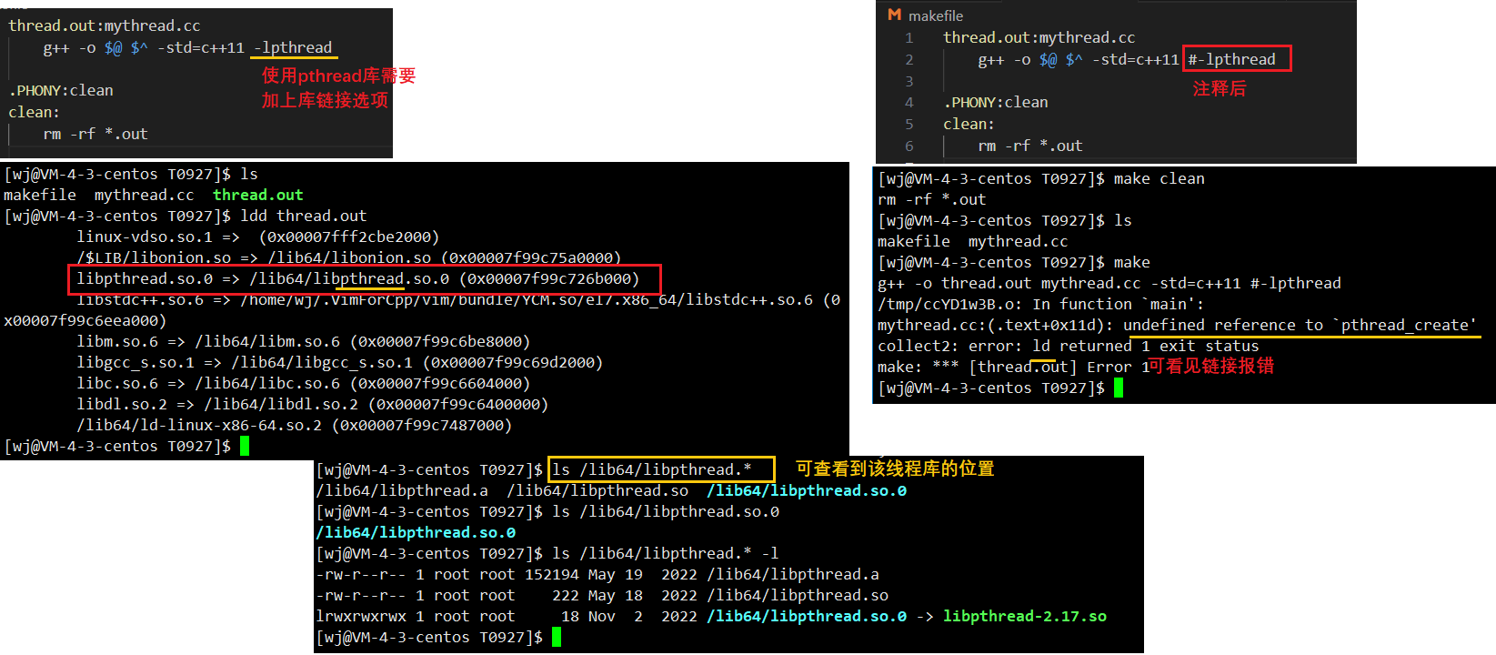This screenshot has height=655, width=1496.
Task: Click the green cursor in the ldd terminal
Action: [245, 446]
